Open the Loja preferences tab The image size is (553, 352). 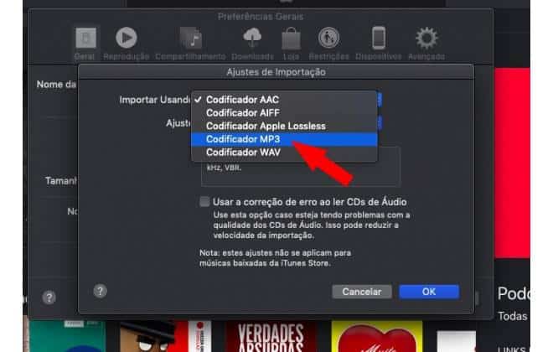291,43
